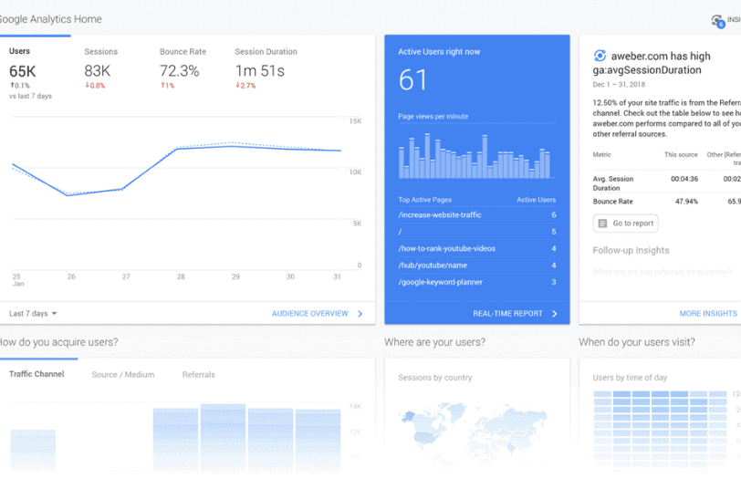741x479 pixels.
Task: Click the 1m 51s session duration value
Action: (260, 71)
